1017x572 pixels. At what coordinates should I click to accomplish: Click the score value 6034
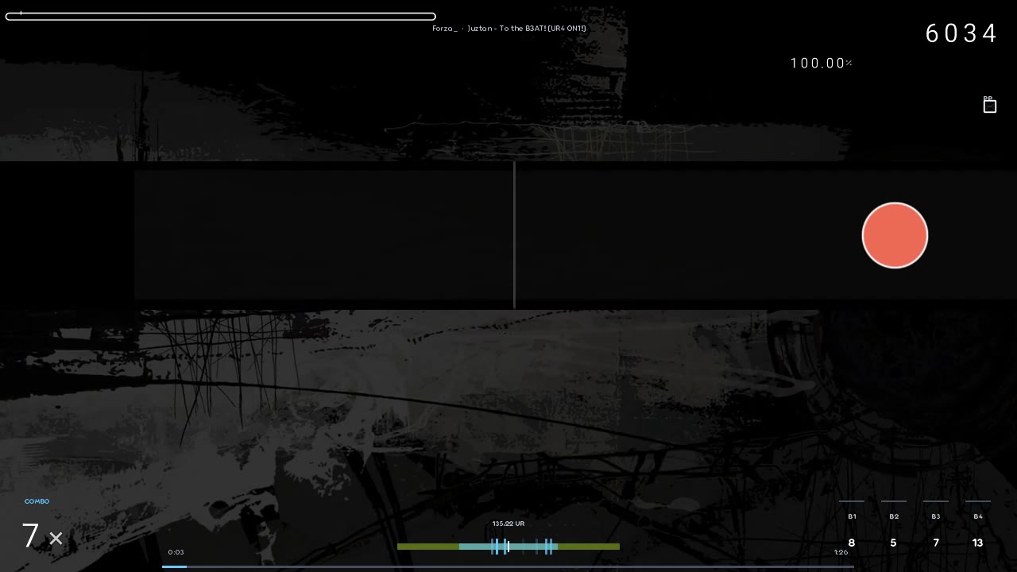pos(961,33)
